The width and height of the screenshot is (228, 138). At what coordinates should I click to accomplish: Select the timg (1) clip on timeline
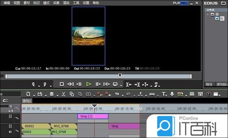point(93,116)
